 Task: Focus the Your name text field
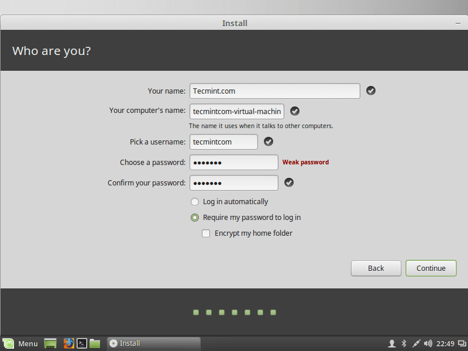coord(274,91)
